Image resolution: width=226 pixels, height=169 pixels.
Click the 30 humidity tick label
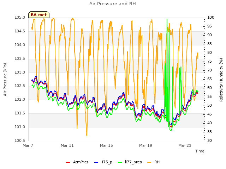point(209,141)
